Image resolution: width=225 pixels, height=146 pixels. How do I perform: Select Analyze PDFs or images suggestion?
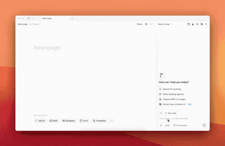[x=172, y=99]
